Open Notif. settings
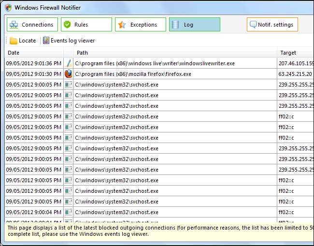The width and height of the screenshot is (314, 246). (x=272, y=25)
